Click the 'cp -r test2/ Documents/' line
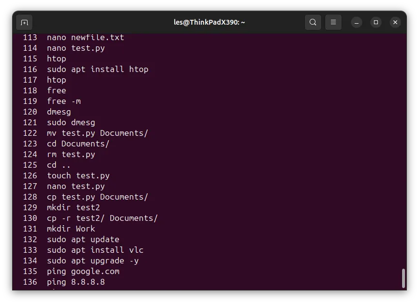The height and width of the screenshot is (304, 419). [90, 218]
